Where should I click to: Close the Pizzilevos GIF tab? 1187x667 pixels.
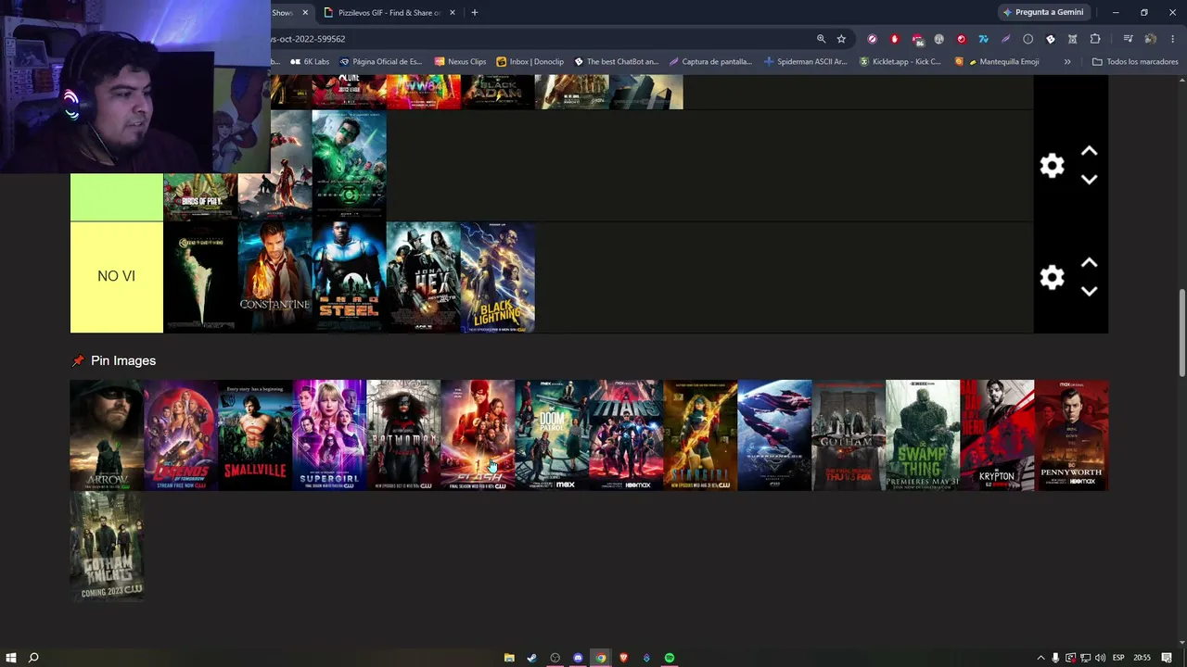(453, 13)
